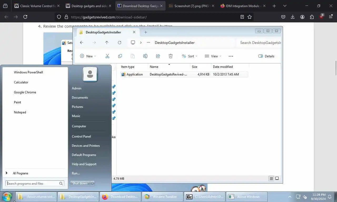
Task: Refresh the Explorer folder view
Action: tap(120, 43)
